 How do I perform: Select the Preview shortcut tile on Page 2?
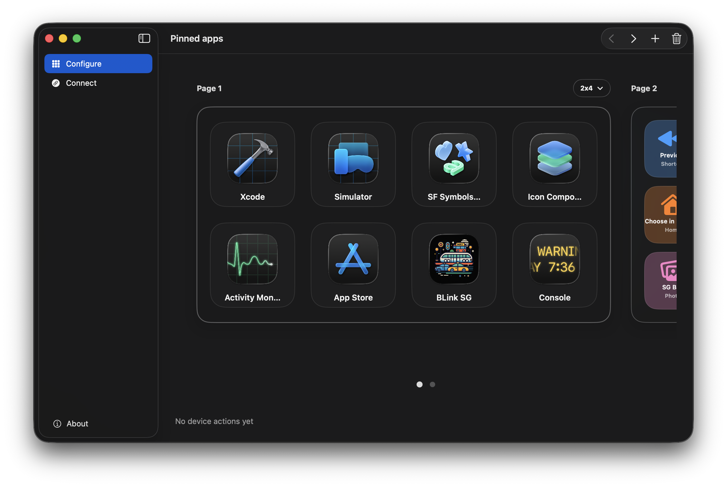tap(660, 148)
